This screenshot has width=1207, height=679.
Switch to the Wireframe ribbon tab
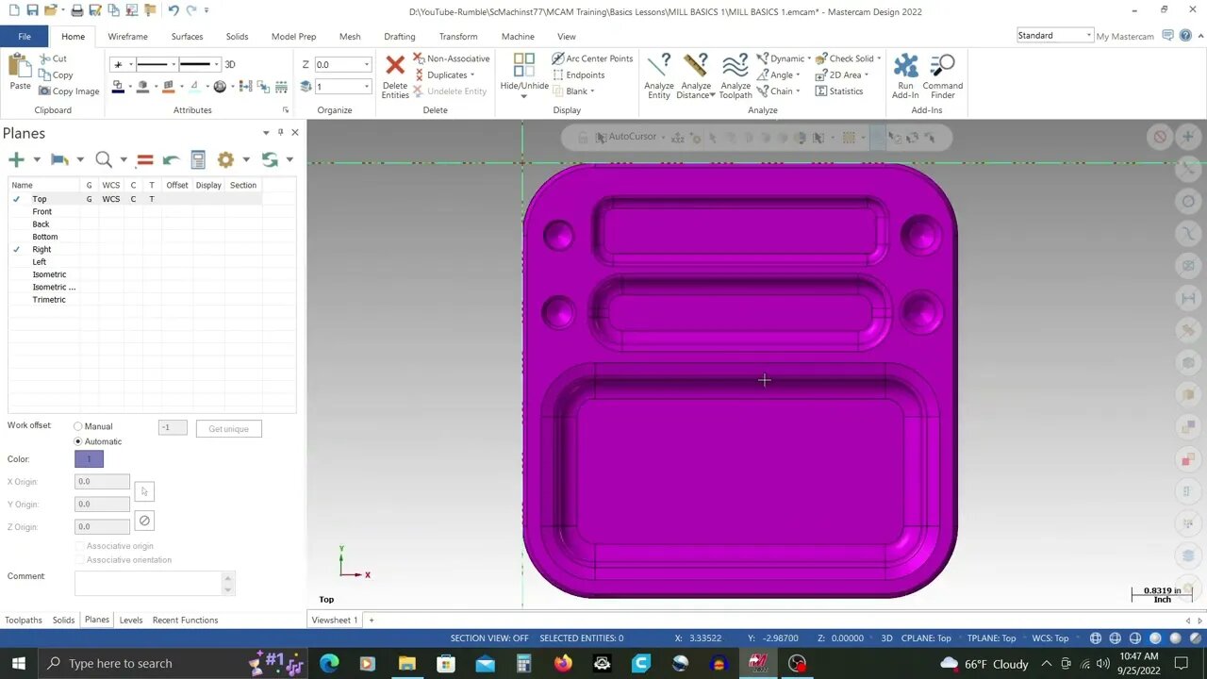127,37
